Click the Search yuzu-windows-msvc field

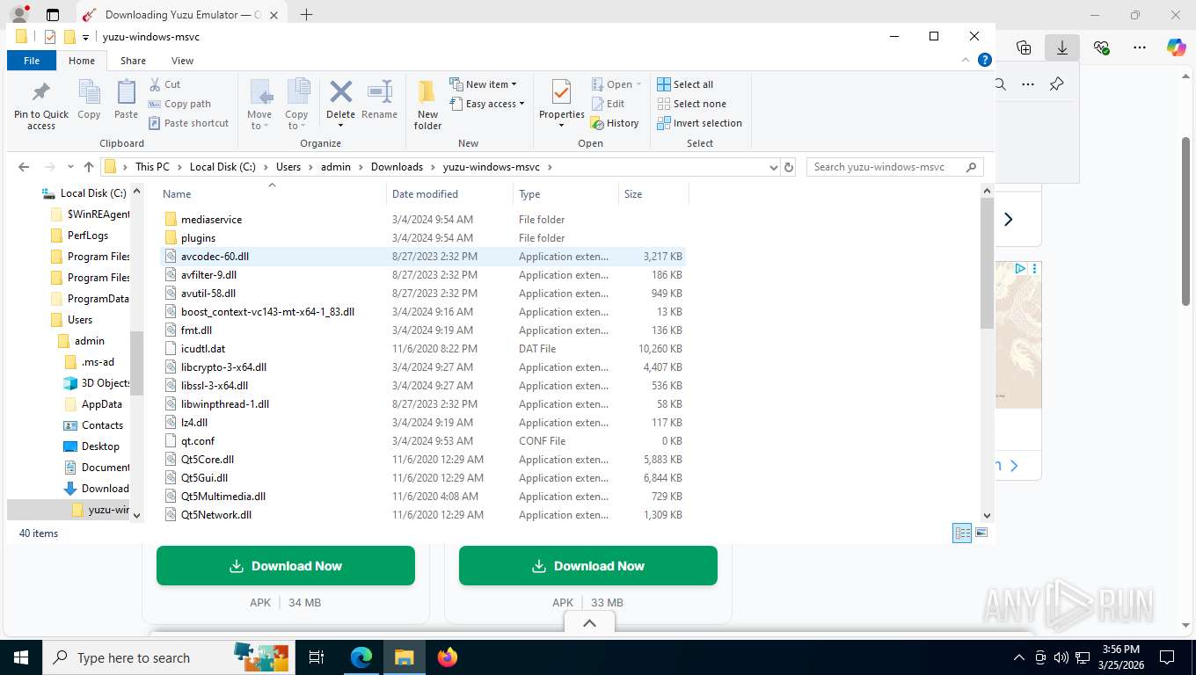point(894,167)
